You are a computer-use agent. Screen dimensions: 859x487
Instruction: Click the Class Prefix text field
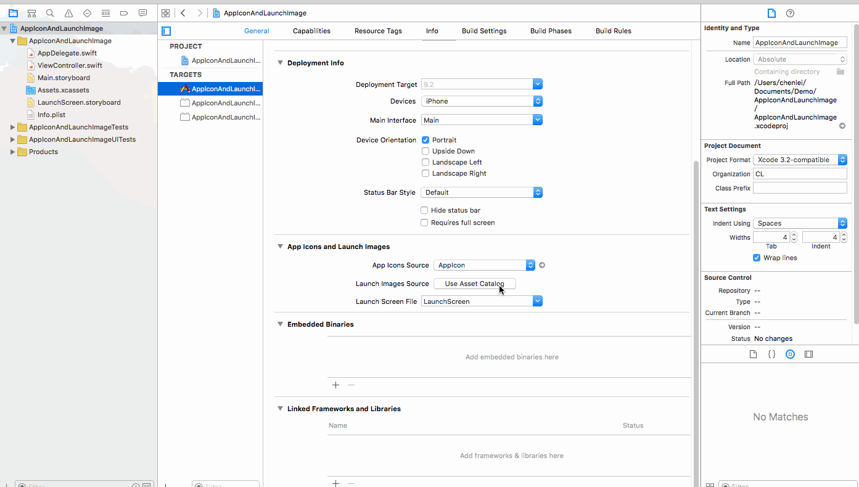click(800, 188)
